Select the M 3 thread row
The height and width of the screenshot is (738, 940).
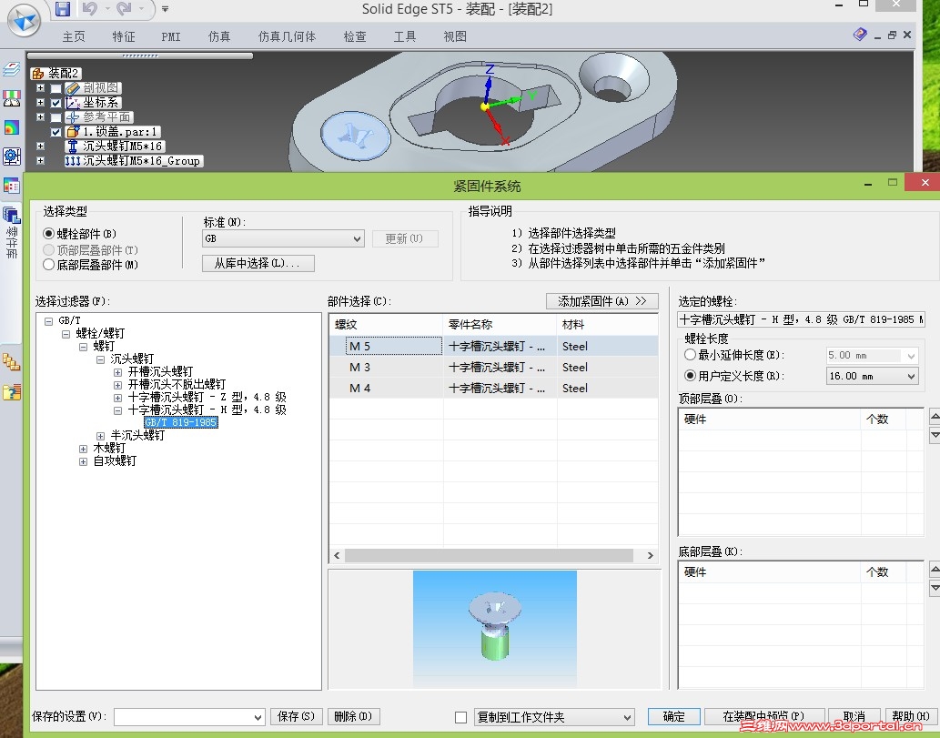click(493, 368)
